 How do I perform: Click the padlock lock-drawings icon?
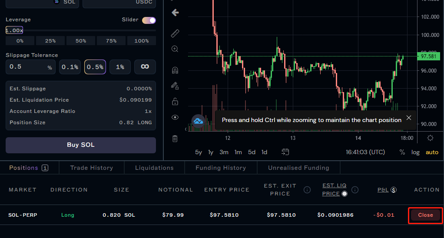tap(175, 102)
